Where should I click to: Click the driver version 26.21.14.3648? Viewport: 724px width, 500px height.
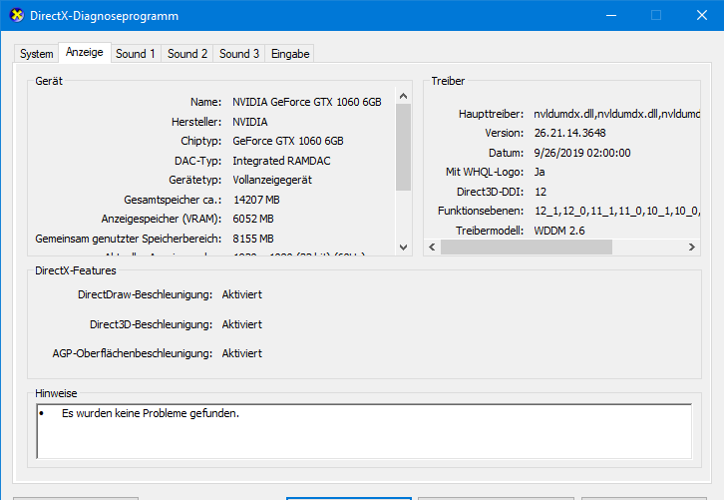(x=569, y=133)
